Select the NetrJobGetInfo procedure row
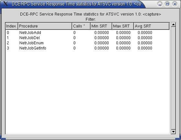181x140 pixels. [x=87, y=48]
